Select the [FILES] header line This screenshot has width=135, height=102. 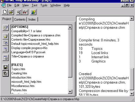[x=17, y=65]
